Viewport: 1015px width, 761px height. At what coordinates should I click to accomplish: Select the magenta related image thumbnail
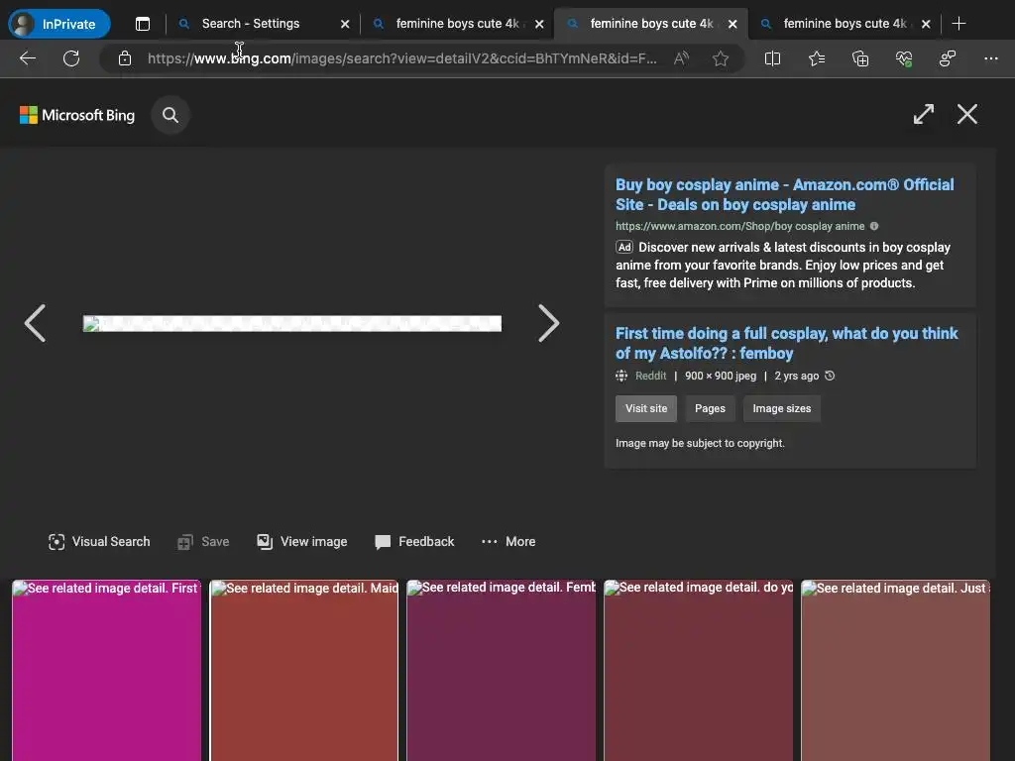[106, 674]
